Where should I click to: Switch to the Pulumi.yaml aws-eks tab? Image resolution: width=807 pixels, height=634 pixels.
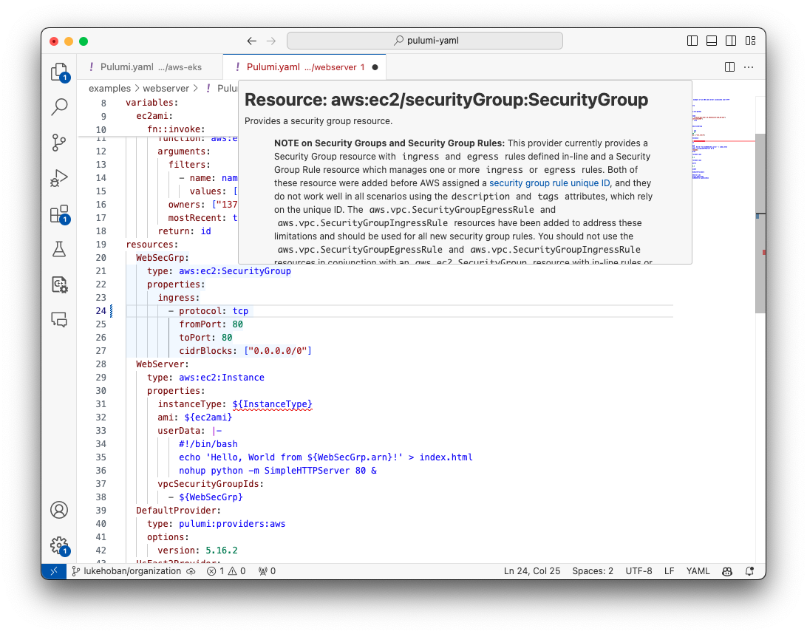[150, 67]
